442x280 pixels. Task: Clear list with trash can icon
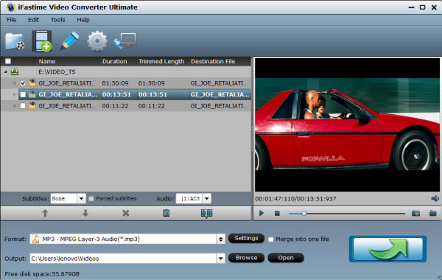click(166, 213)
